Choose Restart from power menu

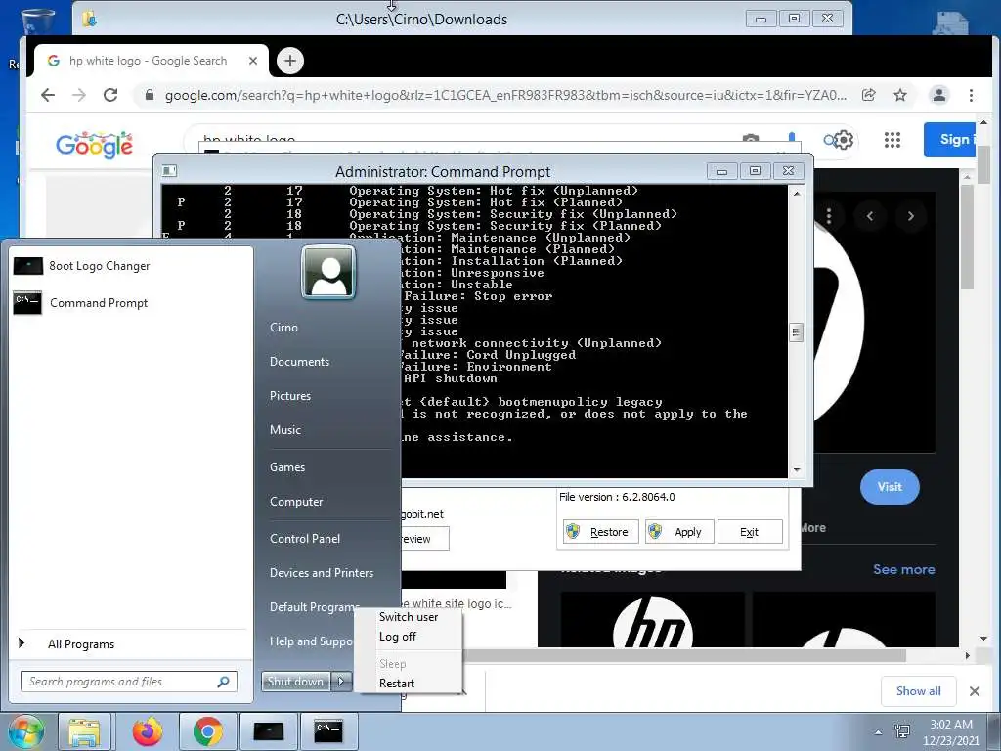397,684
